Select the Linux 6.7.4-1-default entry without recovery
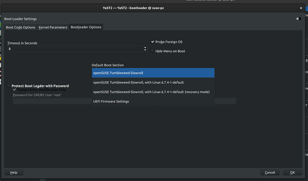 tap(153, 82)
